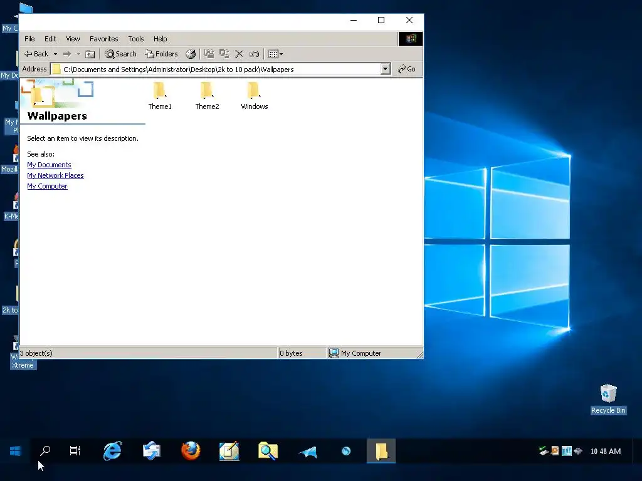The height and width of the screenshot is (481, 642).
Task: Click the Move To toolbar icon
Action: 209,54
